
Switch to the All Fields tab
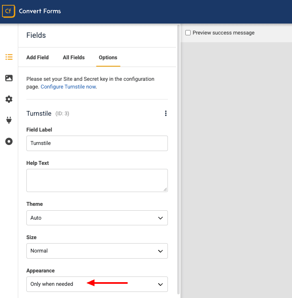click(x=74, y=57)
